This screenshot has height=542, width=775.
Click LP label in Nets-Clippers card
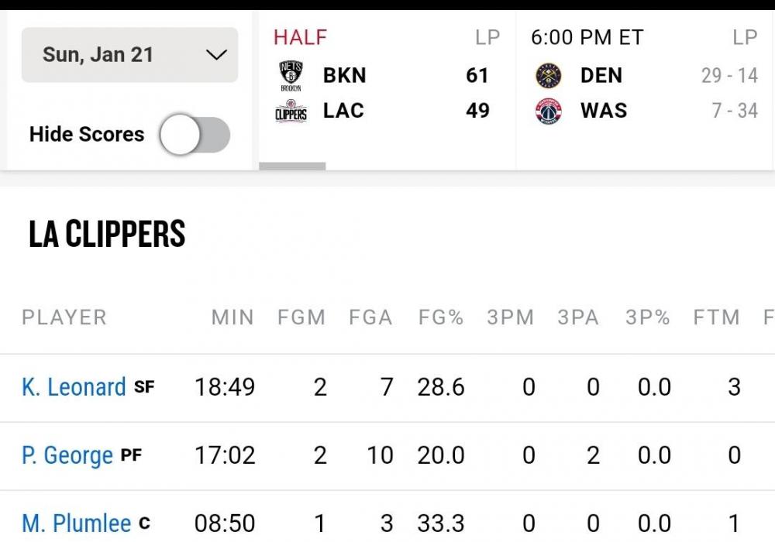[x=487, y=37]
